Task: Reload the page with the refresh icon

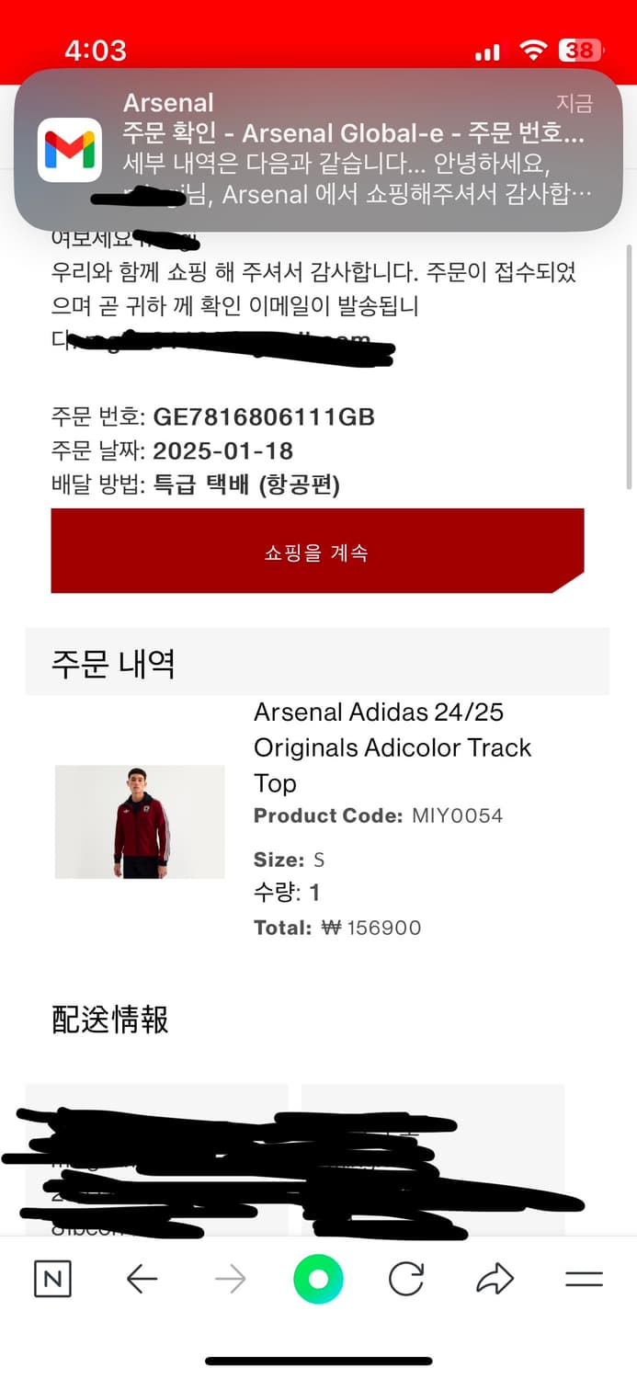Action: click(x=405, y=1278)
